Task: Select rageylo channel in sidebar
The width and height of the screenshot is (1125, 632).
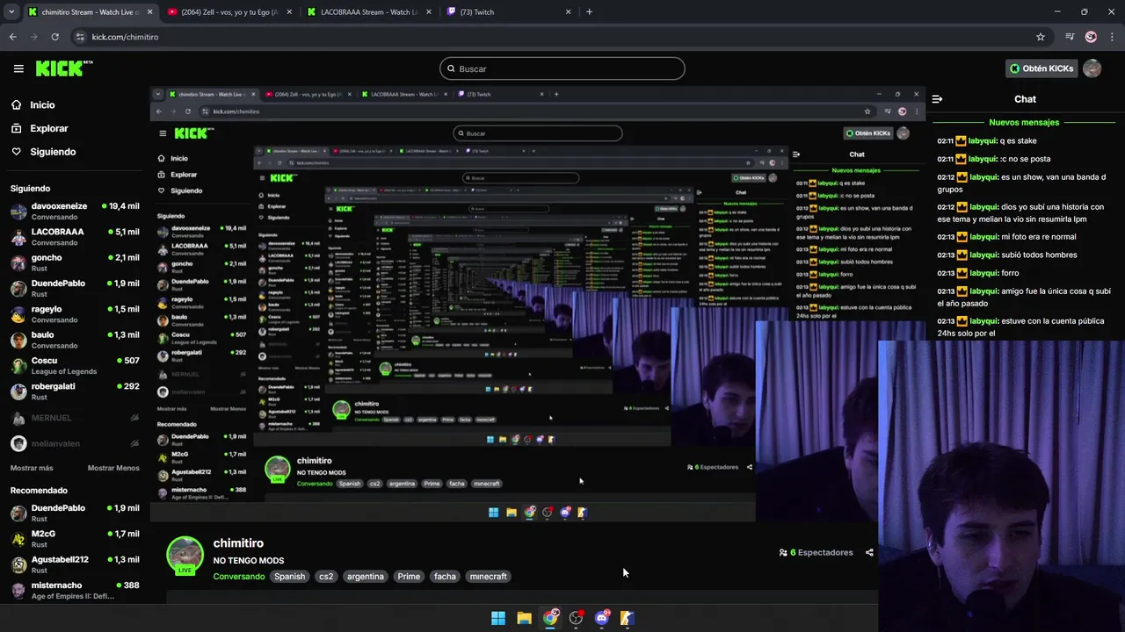Action: click(x=75, y=314)
